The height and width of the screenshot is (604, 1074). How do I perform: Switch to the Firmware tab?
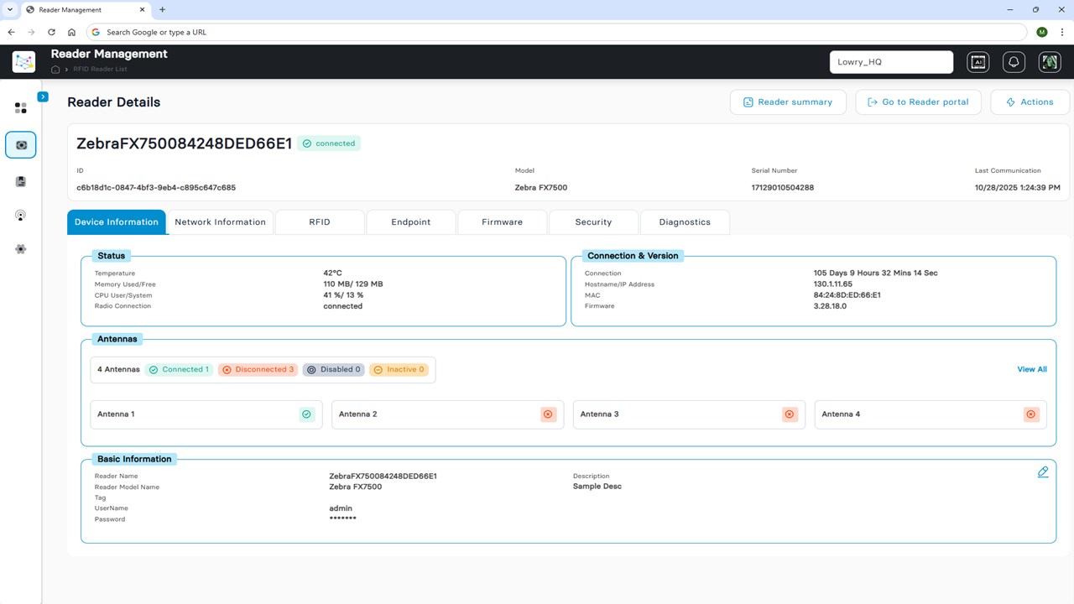click(502, 222)
